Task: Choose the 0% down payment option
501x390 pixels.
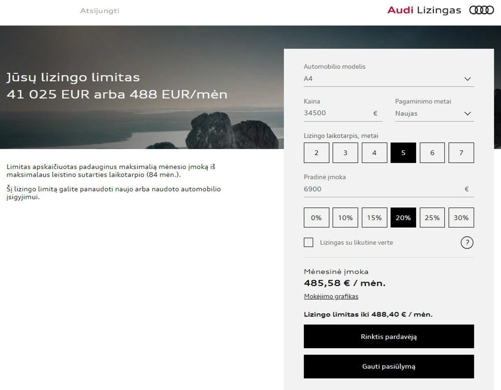Action: [316, 218]
